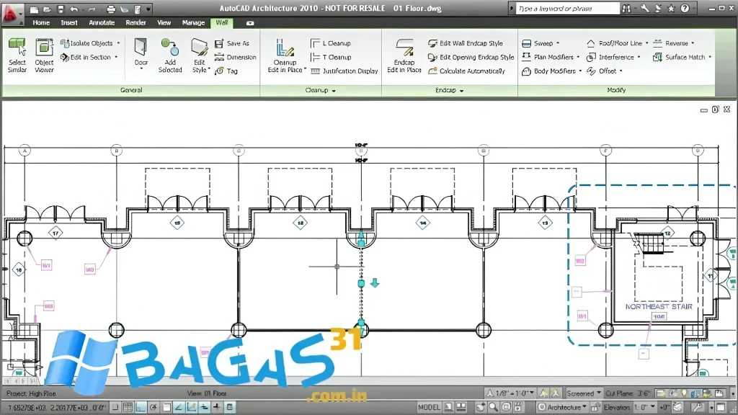
Task: Select the Select Similar tool
Action: 17,55
